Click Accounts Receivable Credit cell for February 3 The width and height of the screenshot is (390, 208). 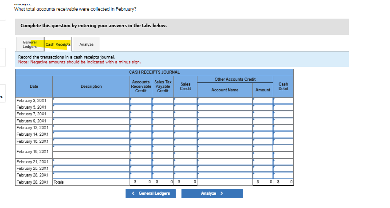(141, 101)
